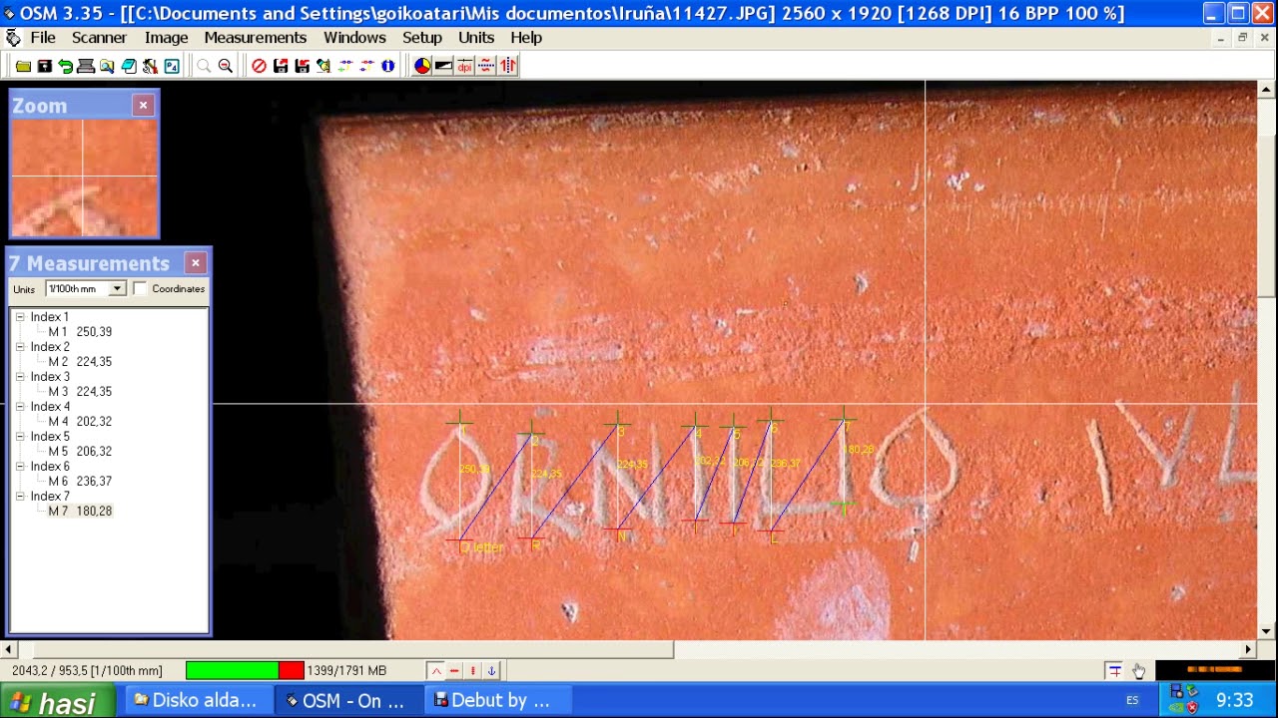1278x718 pixels.
Task: Select measurement M 2 224,35
Action: [80, 362]
